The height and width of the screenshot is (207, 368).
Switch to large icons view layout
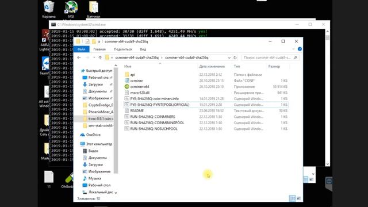click(299, 198)
